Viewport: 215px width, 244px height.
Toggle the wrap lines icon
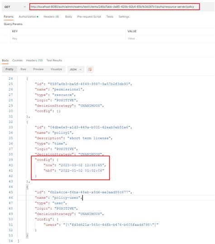click(x=90, y=69)
